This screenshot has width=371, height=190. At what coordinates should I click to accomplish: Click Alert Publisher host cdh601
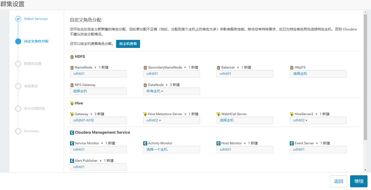(79, 167)
